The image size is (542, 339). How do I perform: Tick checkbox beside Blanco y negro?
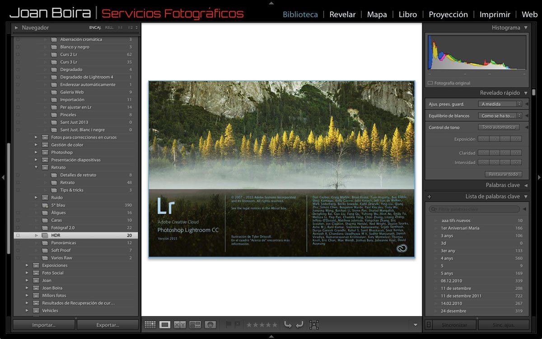point(18,47)
